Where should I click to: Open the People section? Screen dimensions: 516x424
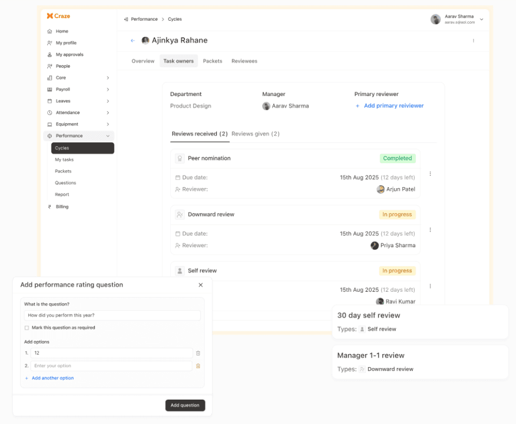[63, 66]
